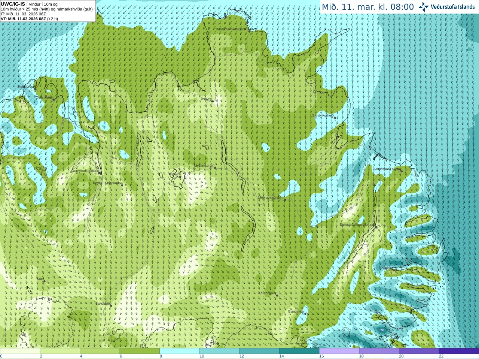479x359 pixels.
Task: Click the 16–18 m/s legend swatch
Action: (339, 351)
